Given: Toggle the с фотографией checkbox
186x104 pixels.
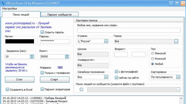Looking at the screenshot, I should tap(117, 72).
